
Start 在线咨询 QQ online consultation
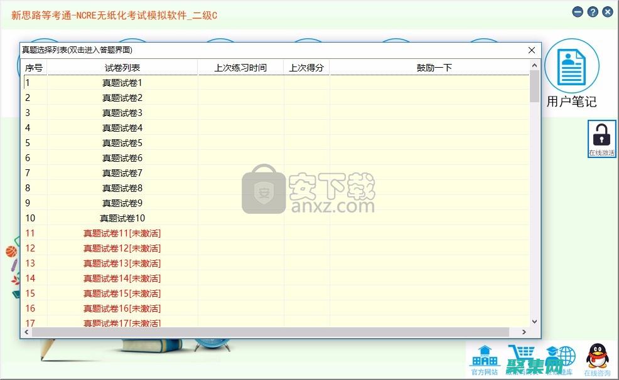596,360
